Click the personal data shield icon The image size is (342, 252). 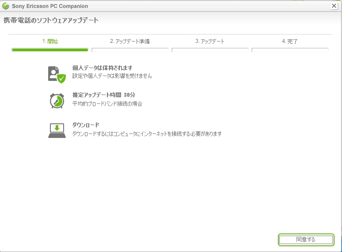[57, 73]
